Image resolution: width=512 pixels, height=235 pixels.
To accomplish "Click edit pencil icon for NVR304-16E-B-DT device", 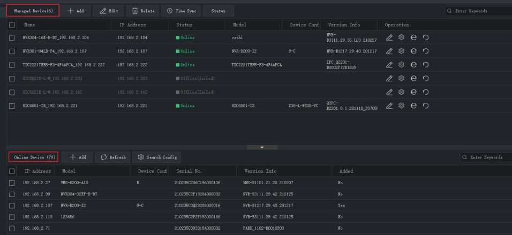I will click(389, 37).
